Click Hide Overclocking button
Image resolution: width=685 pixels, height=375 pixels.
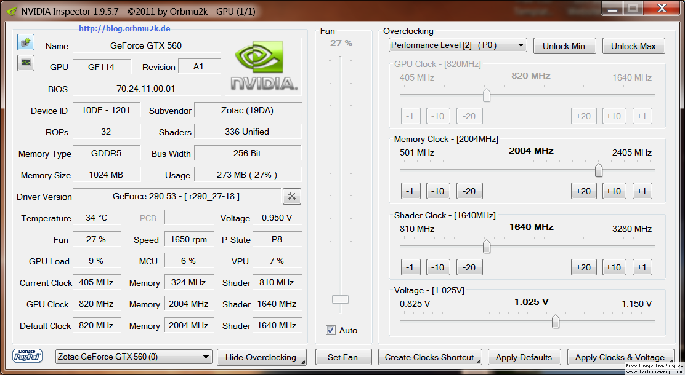[x=262, y=357]
